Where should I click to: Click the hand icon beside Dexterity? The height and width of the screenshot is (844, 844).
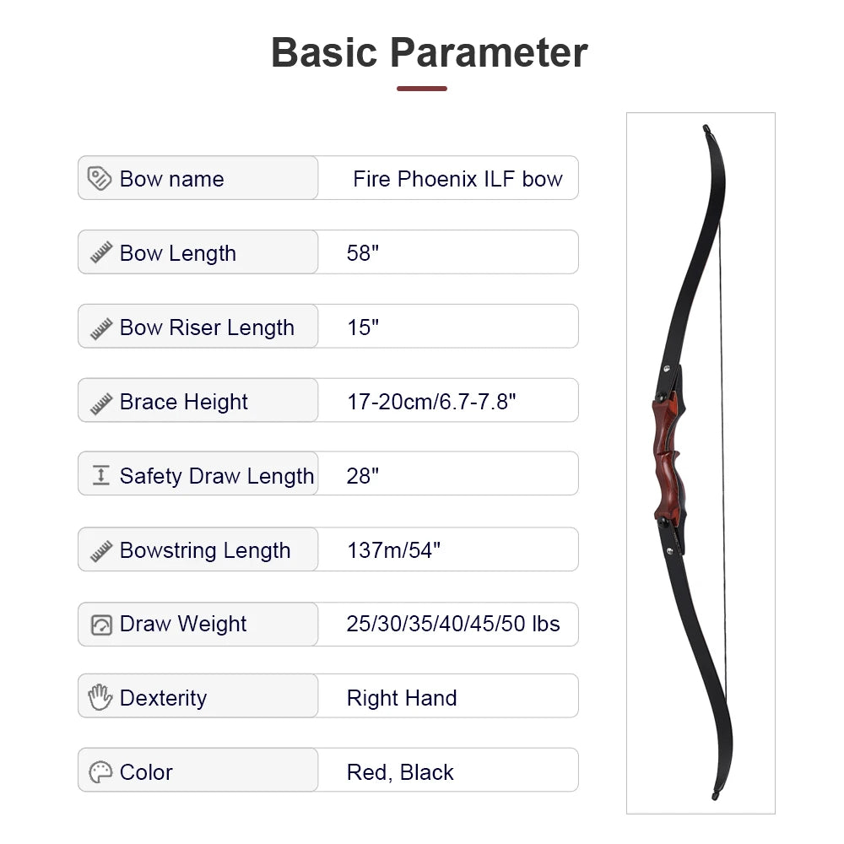100,698
